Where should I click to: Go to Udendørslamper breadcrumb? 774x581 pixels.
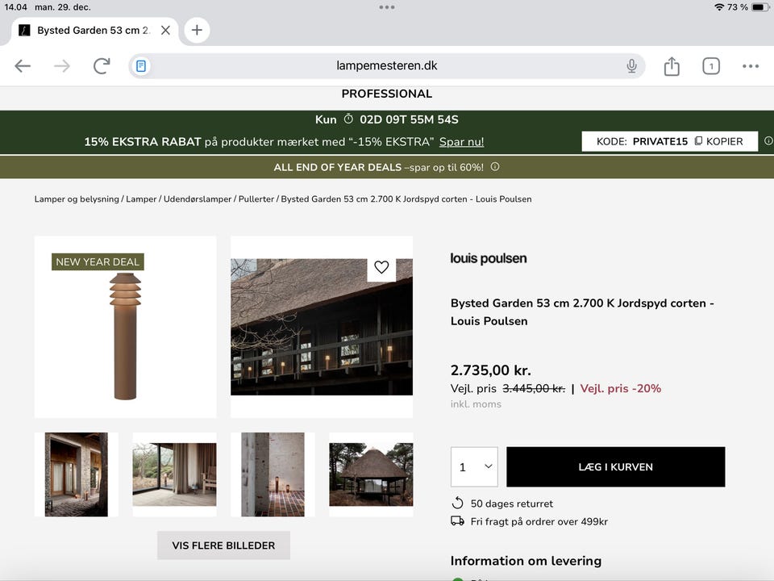(198, 199)
